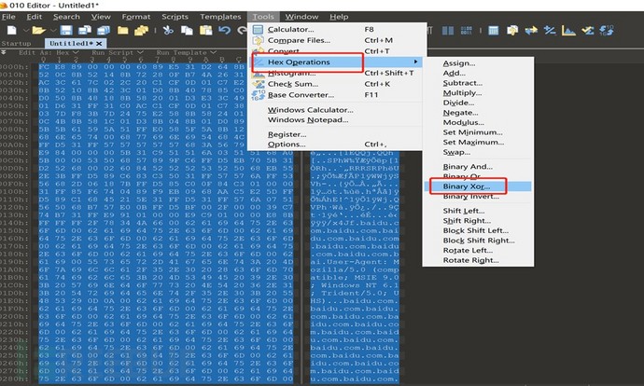This screenshot has height=386, width=644.
Task: Open the dropdown arrow next to Open File
Action: tap(52, 31)
